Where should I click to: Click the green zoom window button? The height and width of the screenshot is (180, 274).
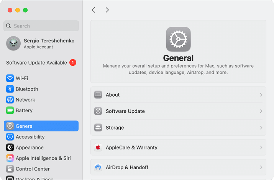(25, 10)
